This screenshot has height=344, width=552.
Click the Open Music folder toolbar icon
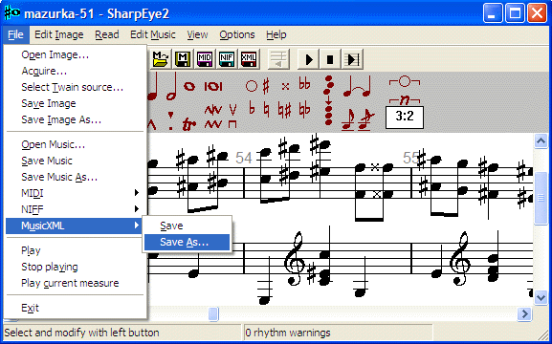tap(161, 59)
